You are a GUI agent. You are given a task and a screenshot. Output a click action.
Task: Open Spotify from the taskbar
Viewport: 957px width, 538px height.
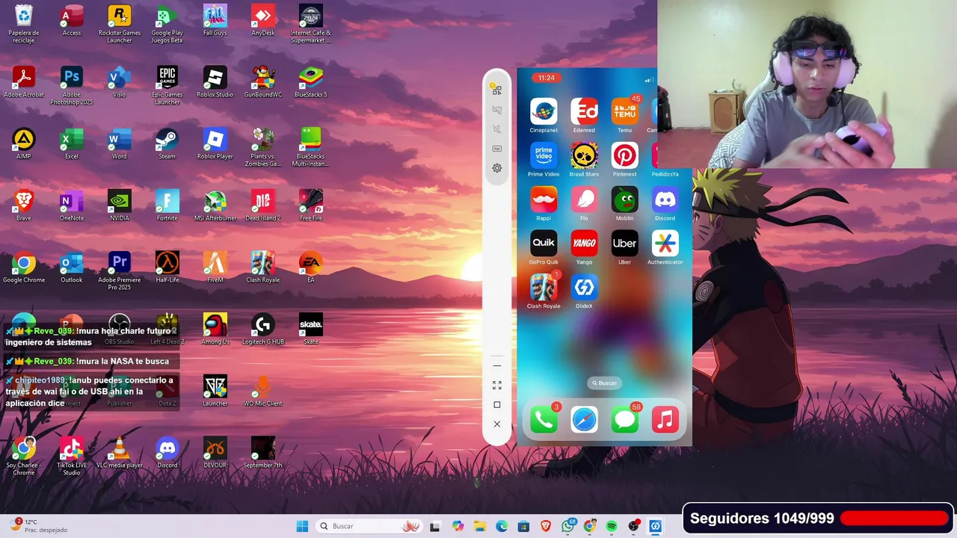click(x=612, y=526)
